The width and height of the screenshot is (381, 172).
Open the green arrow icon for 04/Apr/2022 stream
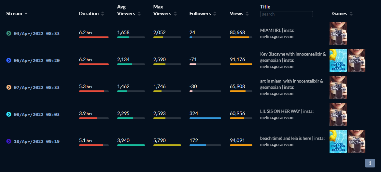(9, 33)
